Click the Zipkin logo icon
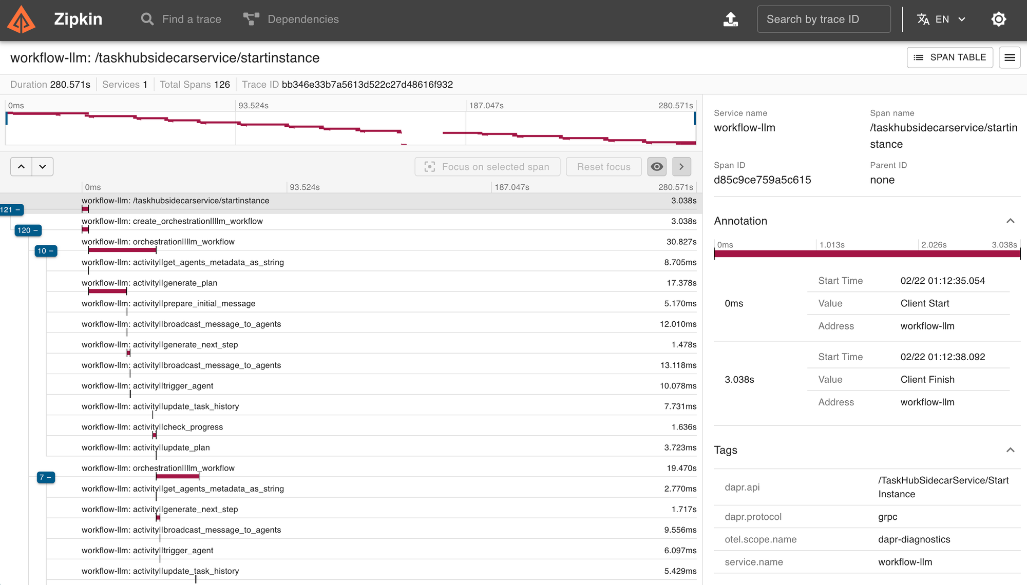Viewport: 1027px width, 585px height. coord(22,19)
